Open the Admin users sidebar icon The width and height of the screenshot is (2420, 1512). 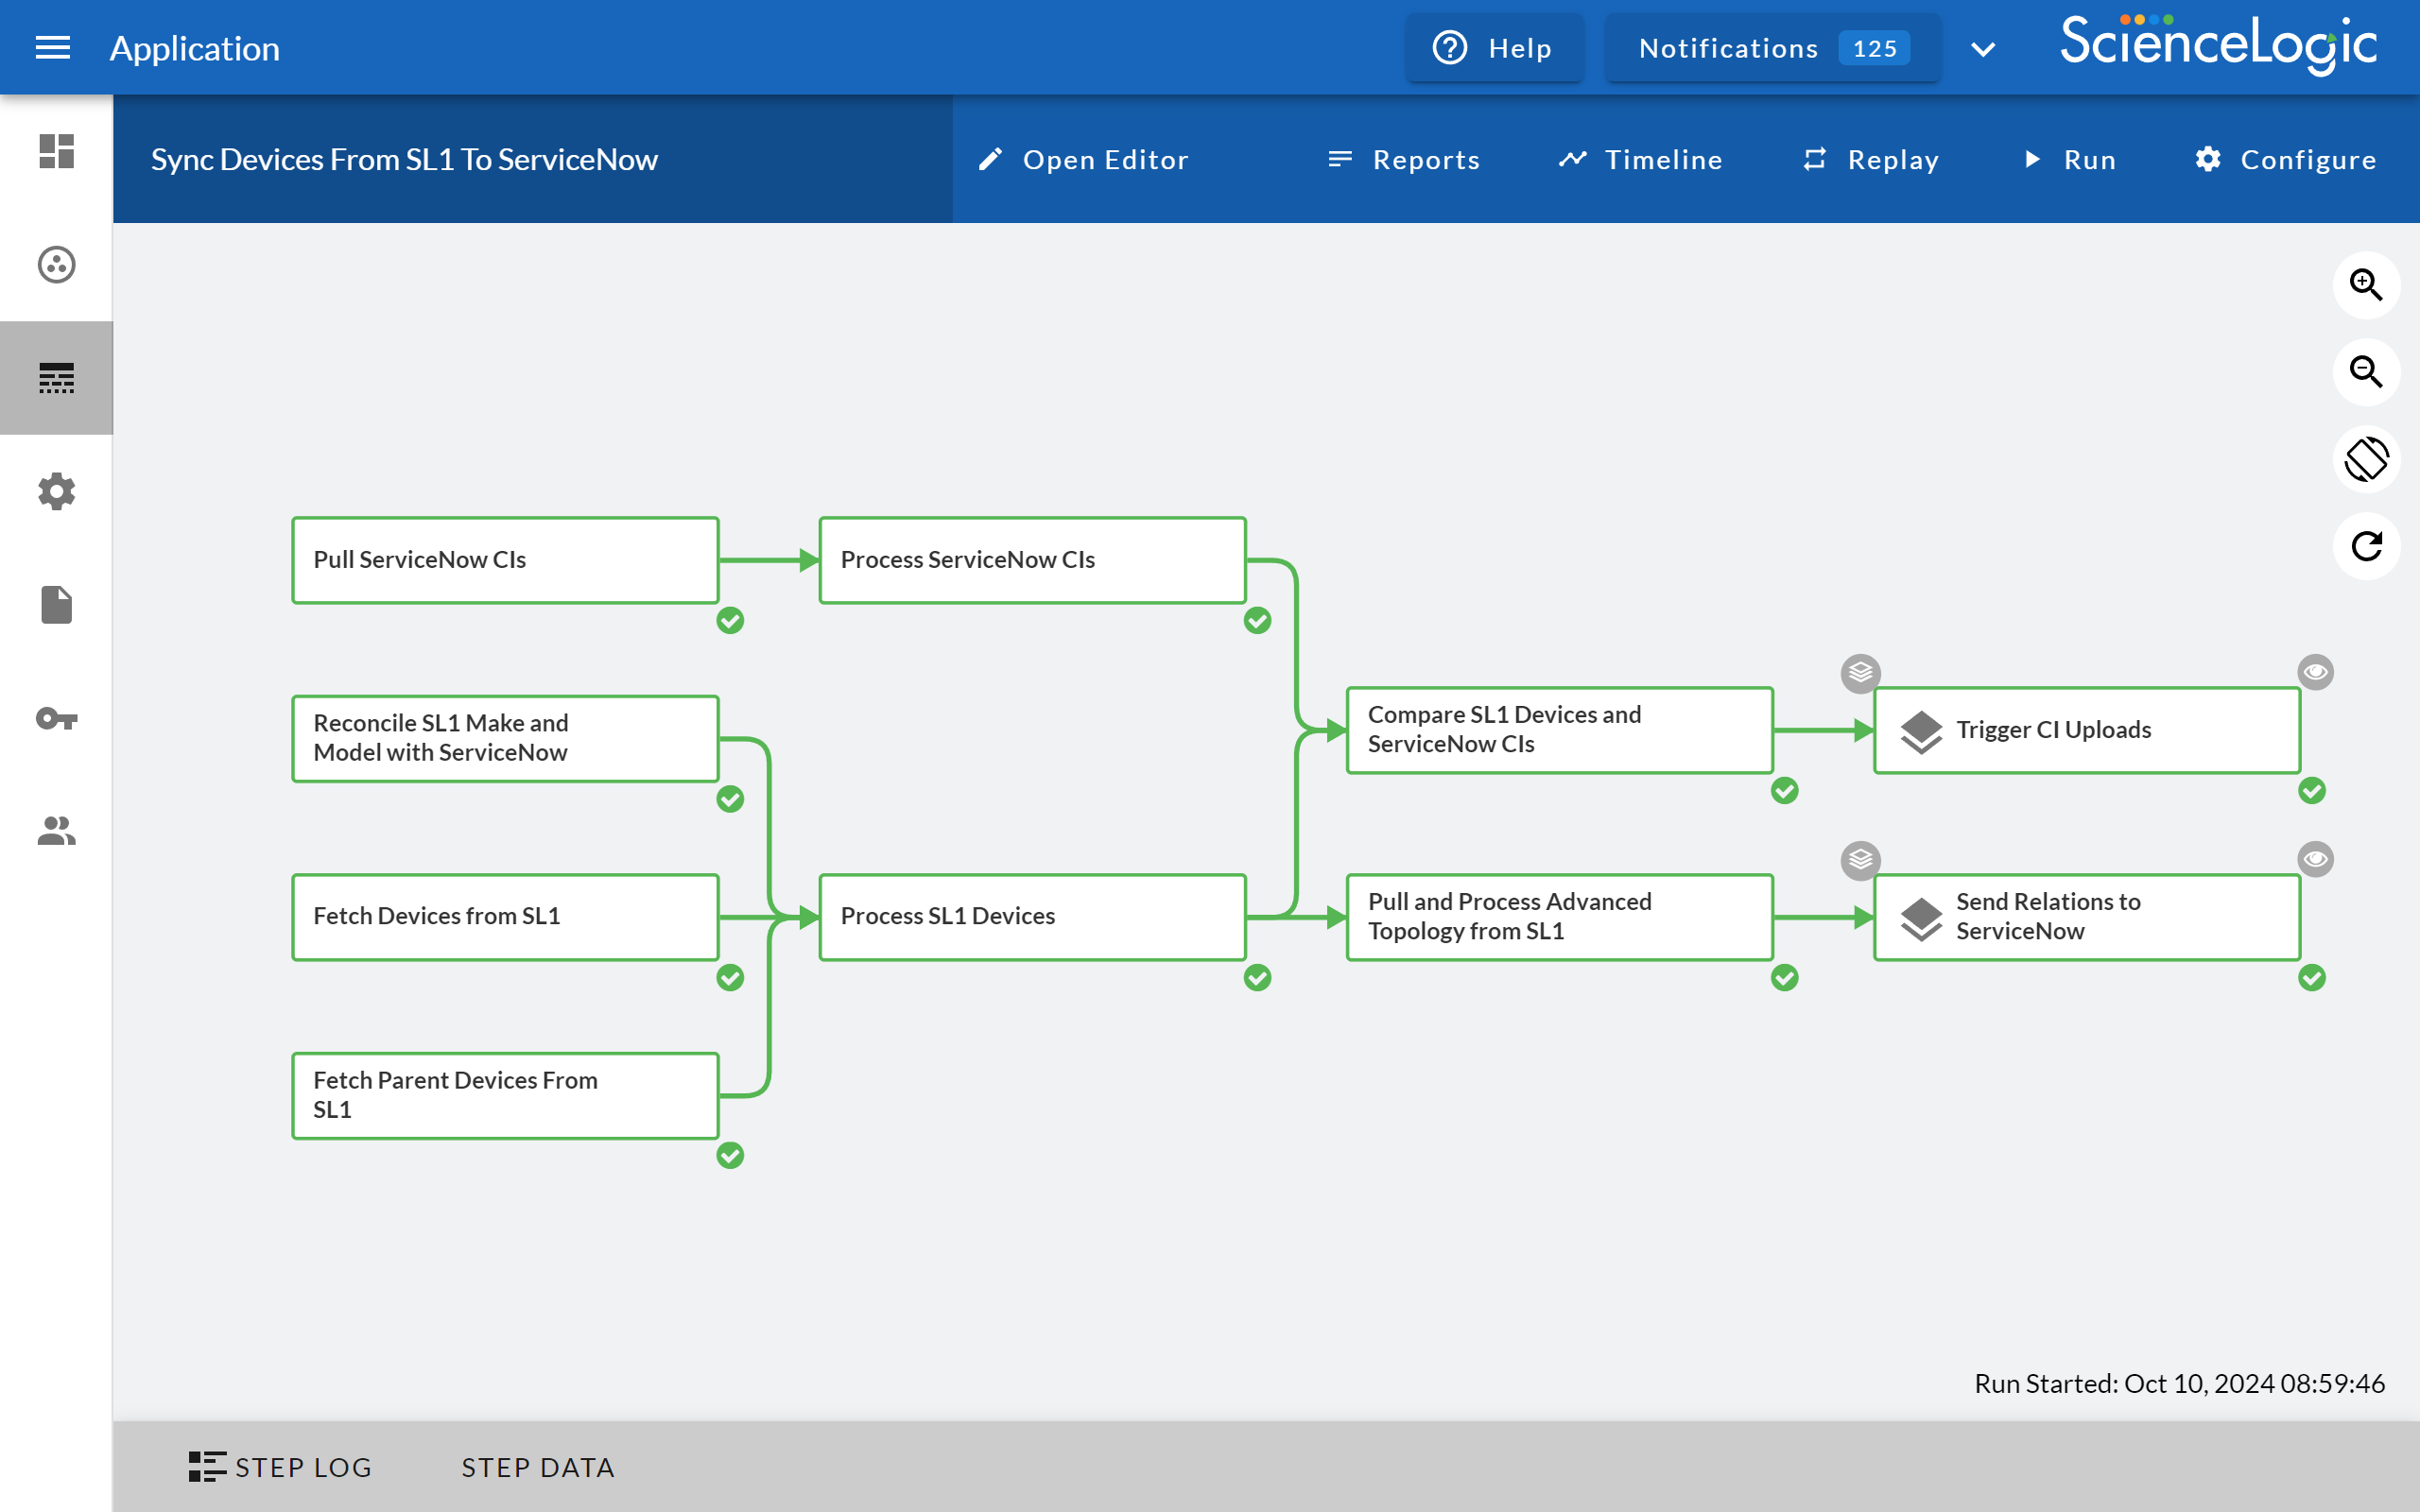coord(56,831)
